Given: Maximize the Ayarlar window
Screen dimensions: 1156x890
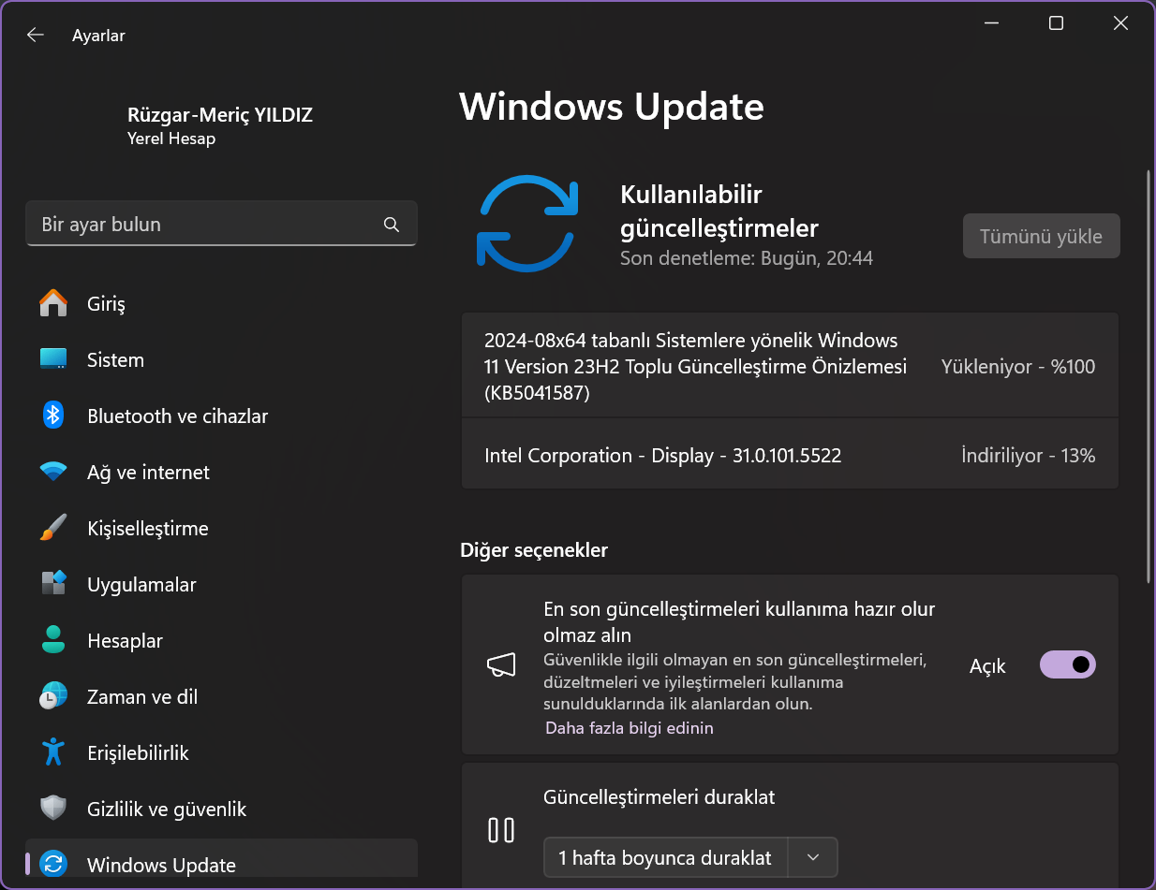Looking at the screenshot, I should [x=1056, y=23].
